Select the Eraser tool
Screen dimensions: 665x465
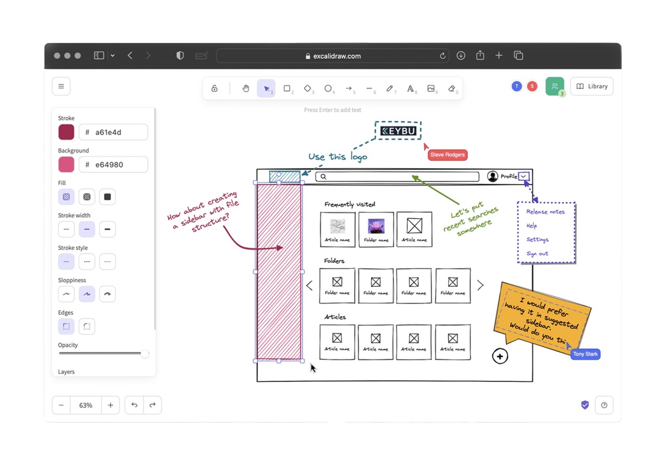(451, 88)
